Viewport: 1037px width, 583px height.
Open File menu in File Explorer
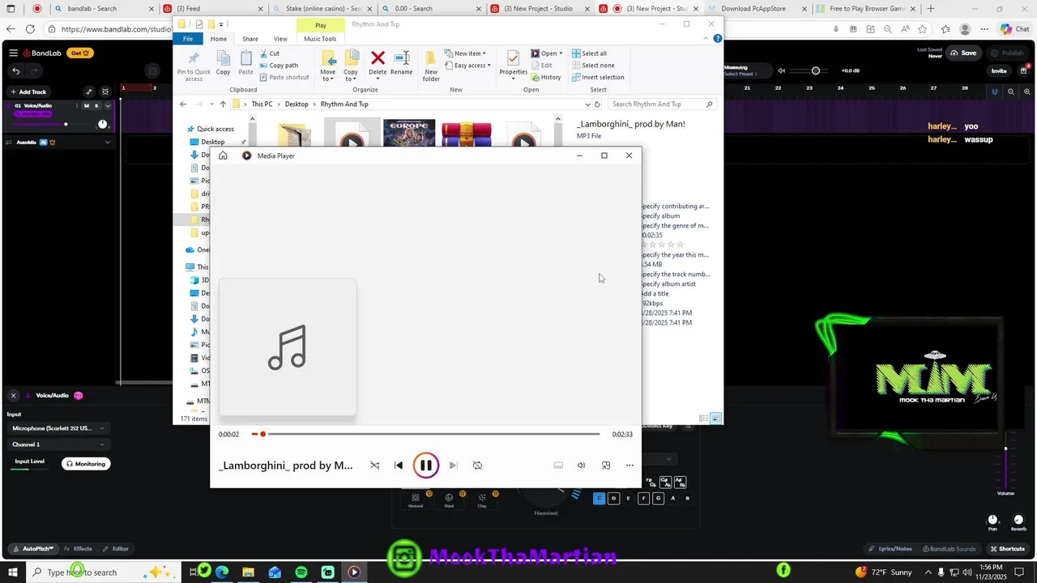(188, 39)
